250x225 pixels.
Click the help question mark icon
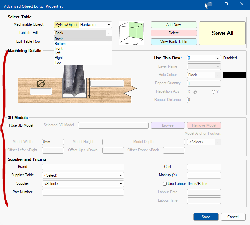210,4
